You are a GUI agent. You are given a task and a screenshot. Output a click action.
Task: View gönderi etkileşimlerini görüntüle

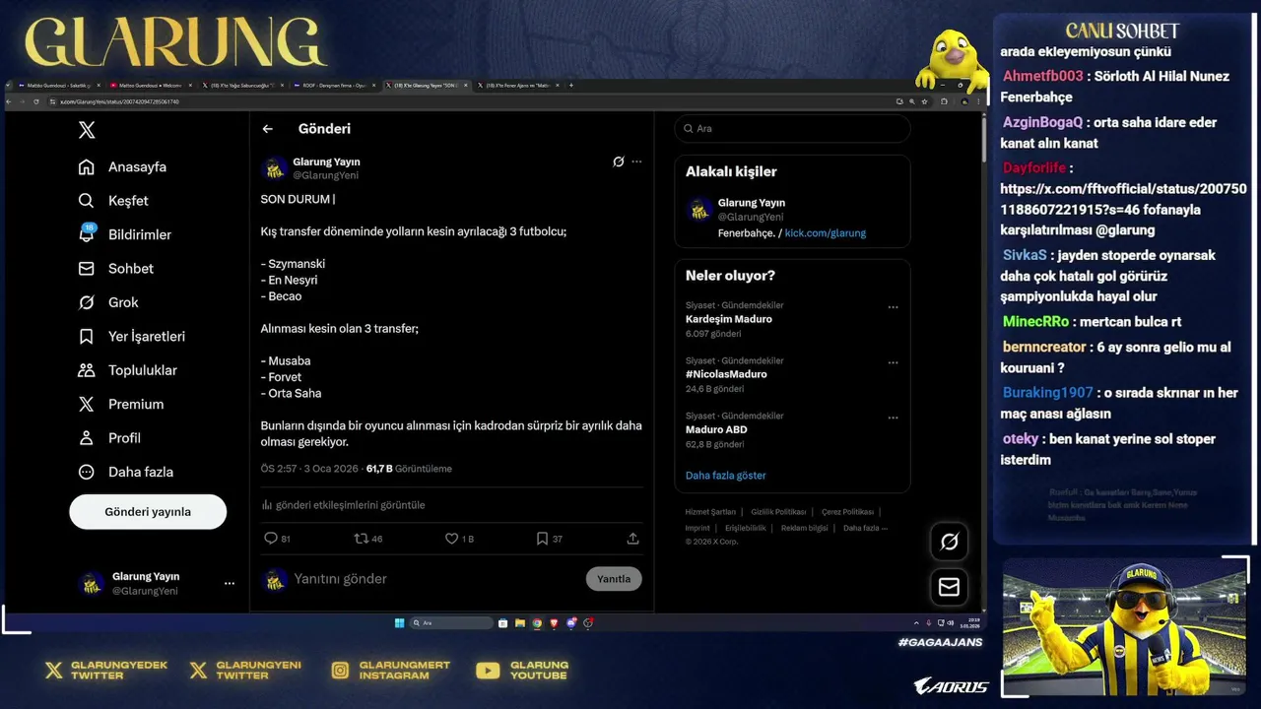coord(343,504)
